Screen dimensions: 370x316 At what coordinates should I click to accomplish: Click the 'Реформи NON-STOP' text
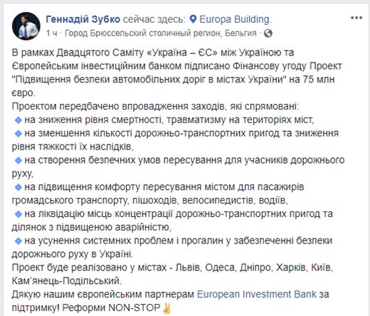coord(112,307)
